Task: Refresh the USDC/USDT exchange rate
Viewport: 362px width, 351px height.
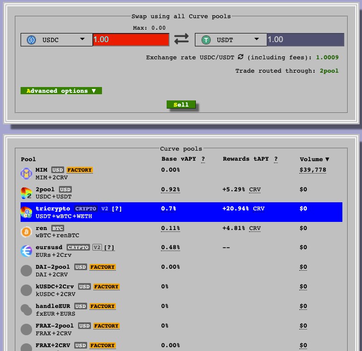Action: point(240,57)
